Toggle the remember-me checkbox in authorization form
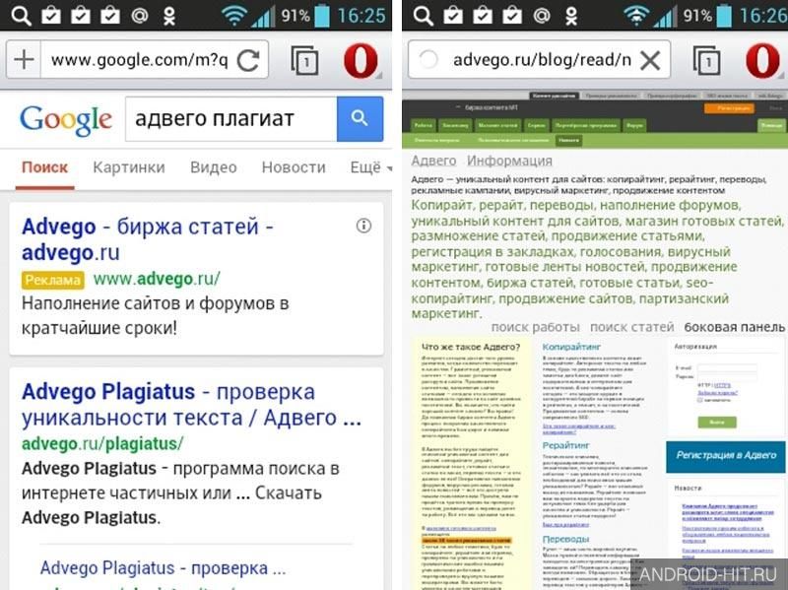 pos(700,401)
